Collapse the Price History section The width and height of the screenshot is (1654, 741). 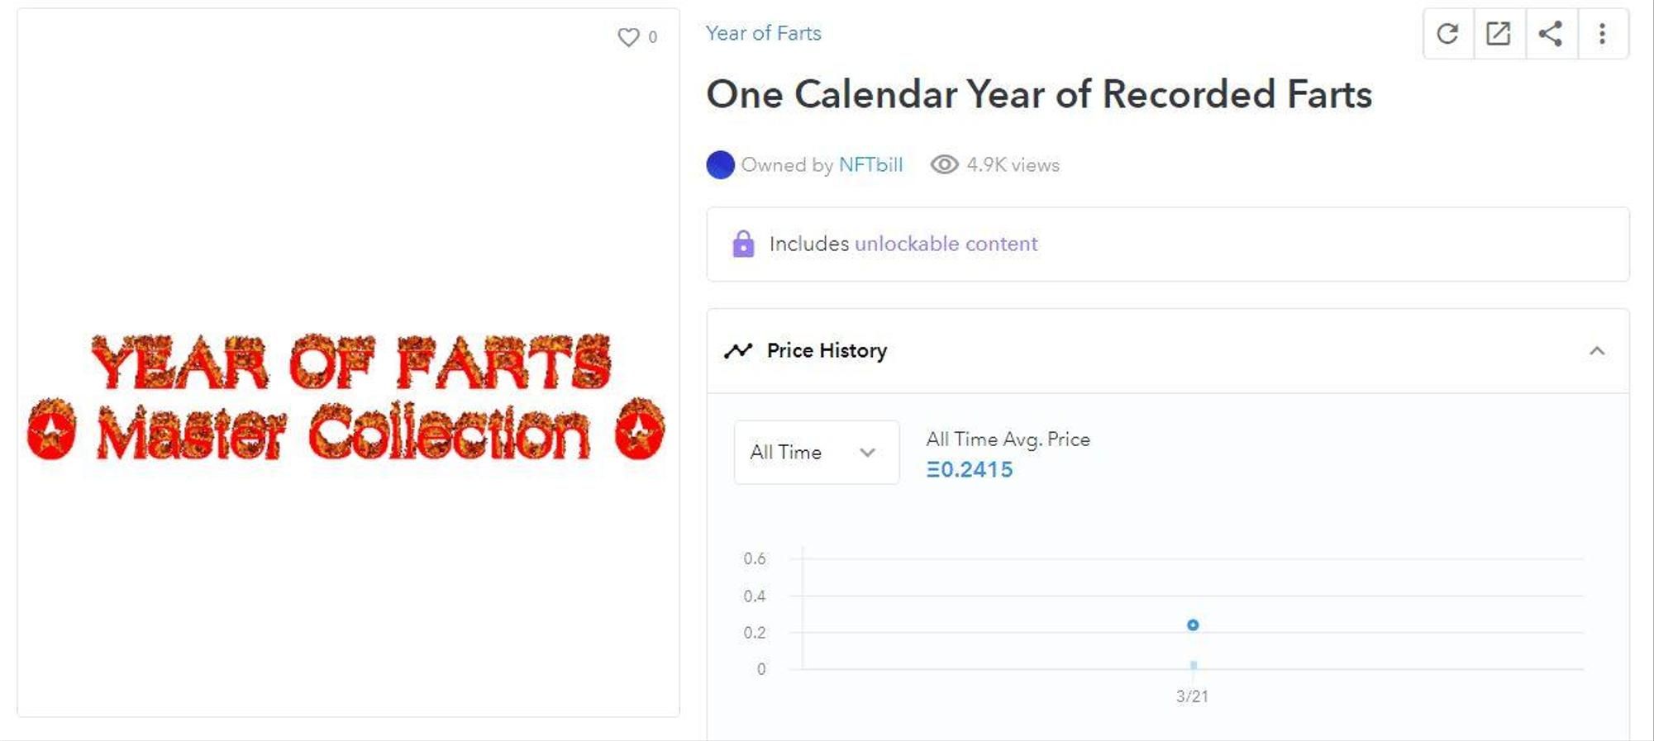(1597, 351)
